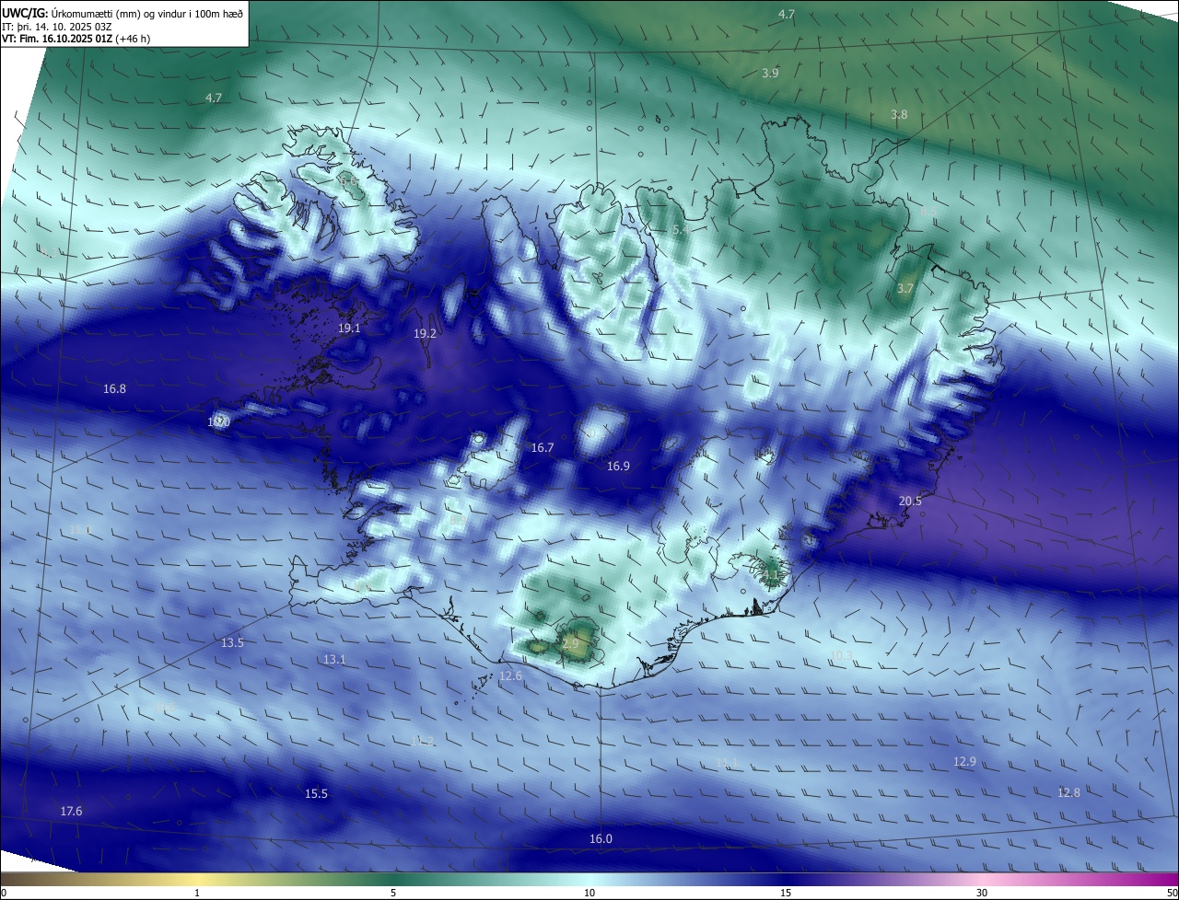Click the map value '15.5'
Viewport: 1179px width, 900px height.
tap(316, 794)
